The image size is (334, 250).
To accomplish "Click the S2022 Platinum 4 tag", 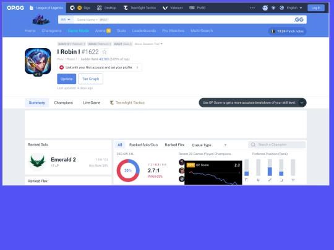I will point(100,44).
